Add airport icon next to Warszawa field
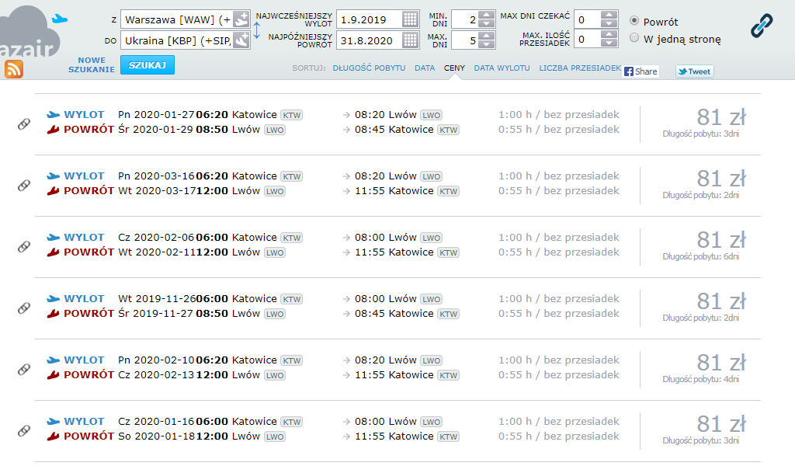This screenshot has width=795, height=473. tap(241, 19)
